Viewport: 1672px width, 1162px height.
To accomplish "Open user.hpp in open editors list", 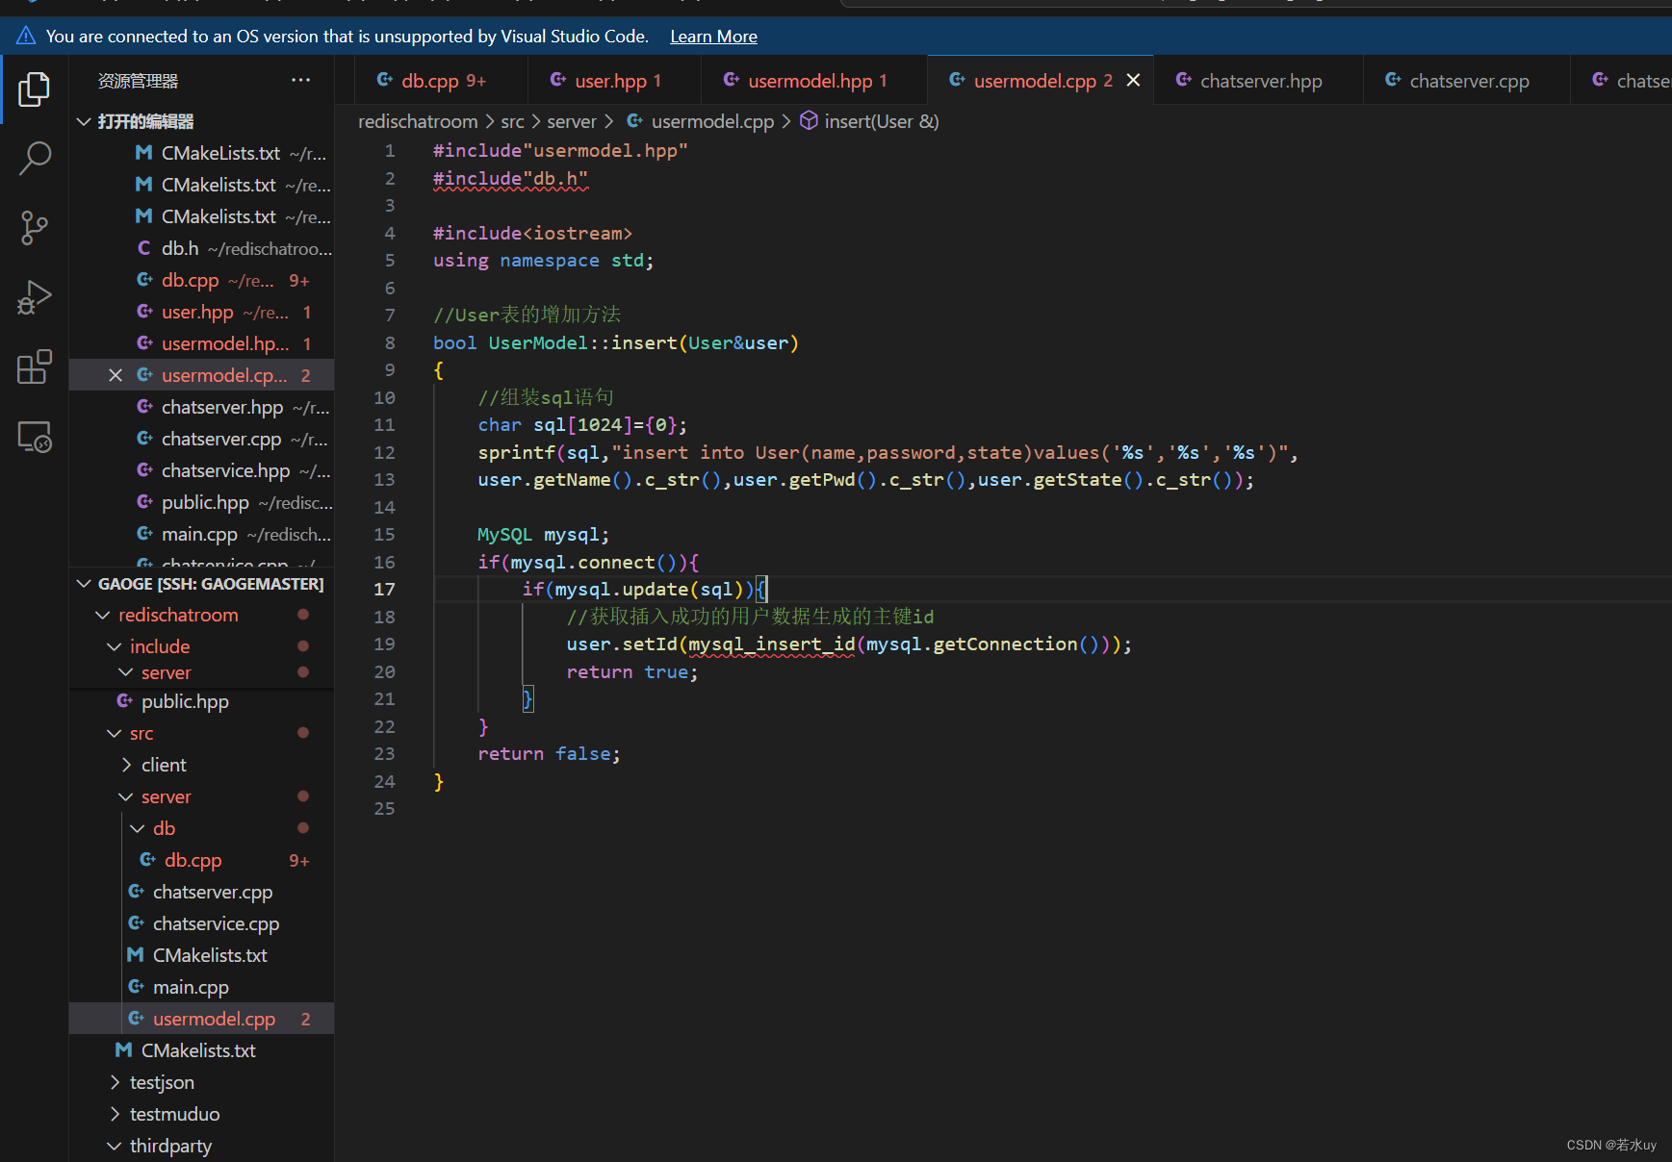I will (x=202, y=312).
